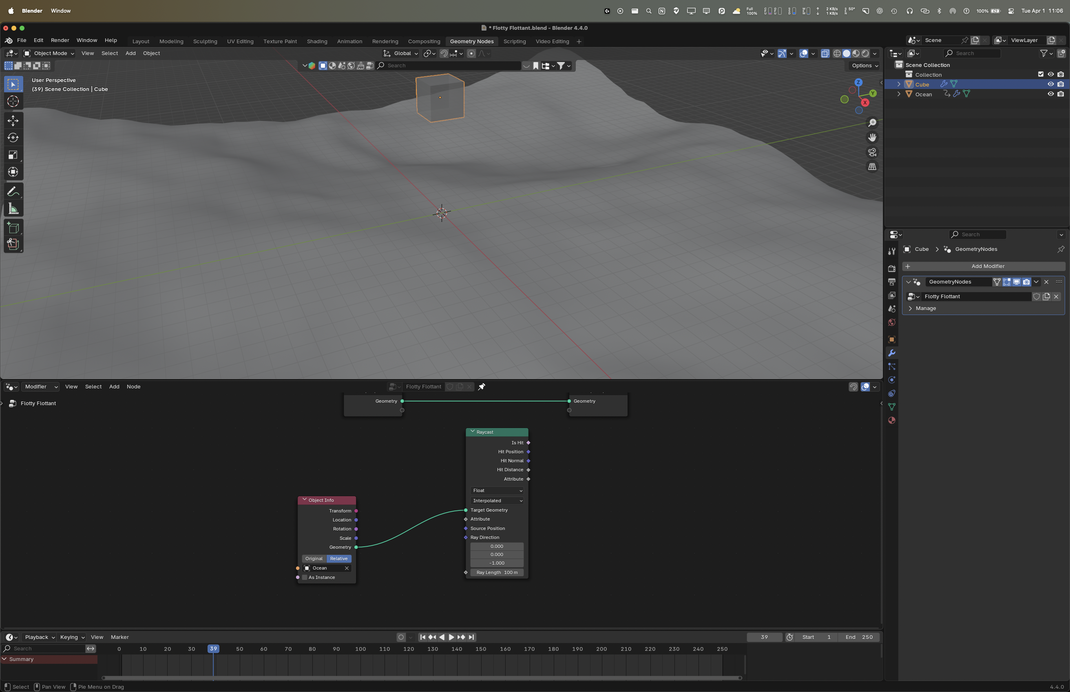Switch to Shading workspace tab
The width and height of the screenshot is (1070, 692).
point(317,41)
